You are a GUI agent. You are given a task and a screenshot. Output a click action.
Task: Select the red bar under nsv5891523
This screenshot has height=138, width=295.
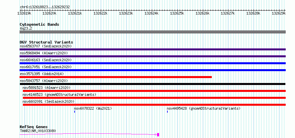pyautogui.click(x=154, y=91)
